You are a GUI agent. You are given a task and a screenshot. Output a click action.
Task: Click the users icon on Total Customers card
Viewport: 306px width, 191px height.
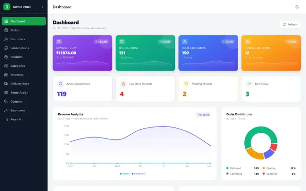(x=185, y=42)
